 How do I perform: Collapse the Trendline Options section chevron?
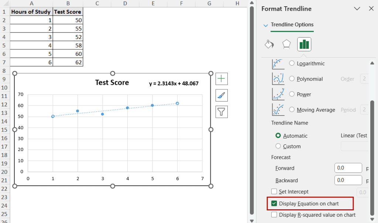(265, 25)
